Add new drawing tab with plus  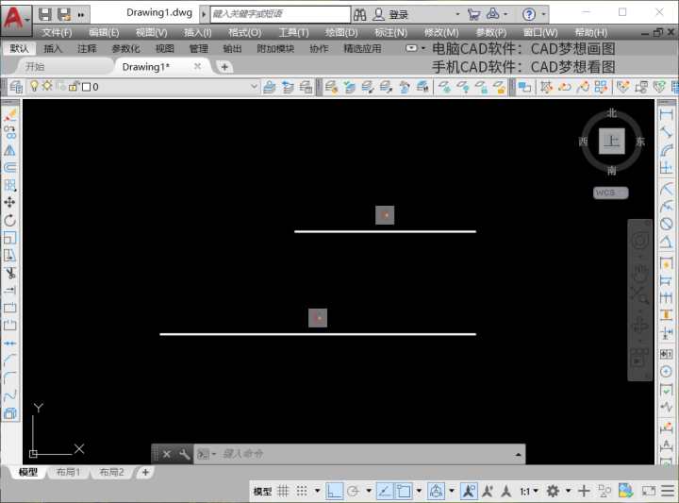[224, 67]
